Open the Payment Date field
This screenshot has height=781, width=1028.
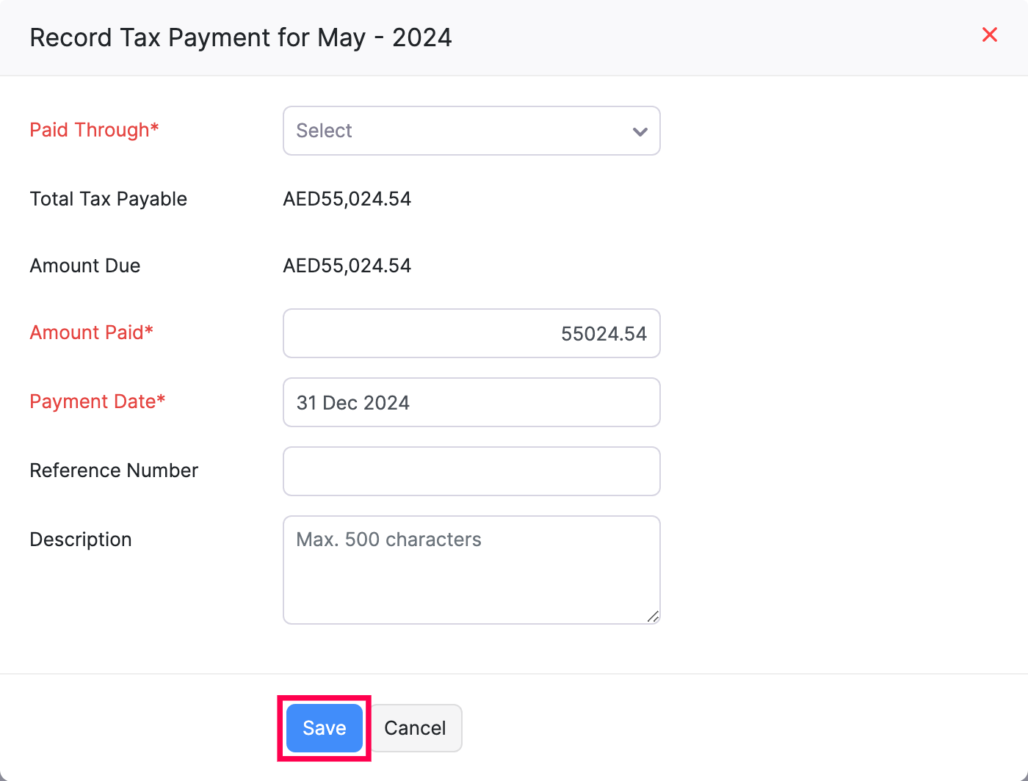point(471,402)
